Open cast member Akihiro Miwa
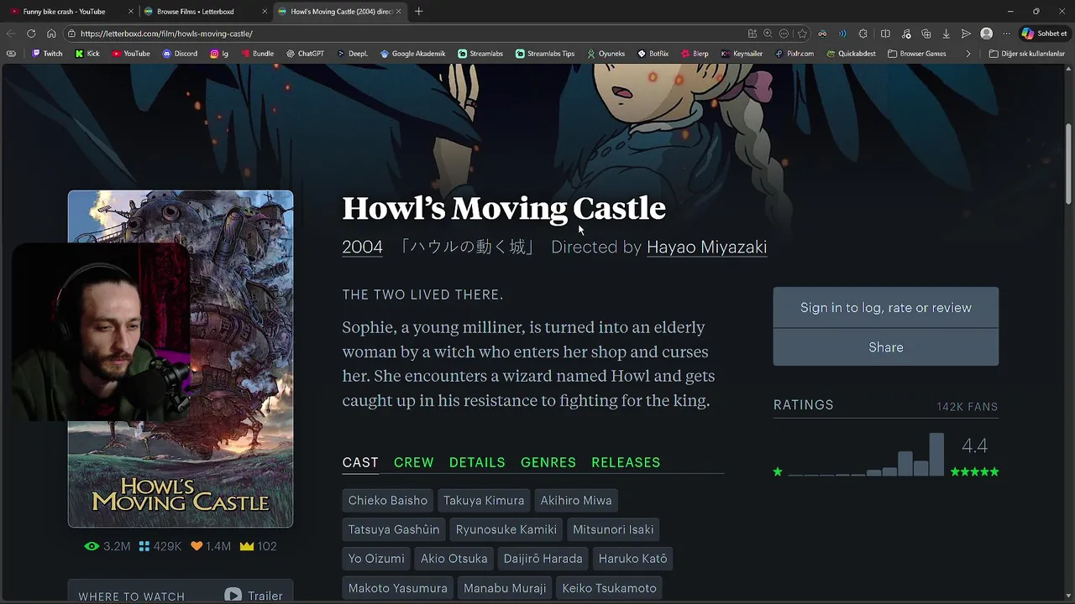This screenshot has height=604, width=1075. point(576,501)
